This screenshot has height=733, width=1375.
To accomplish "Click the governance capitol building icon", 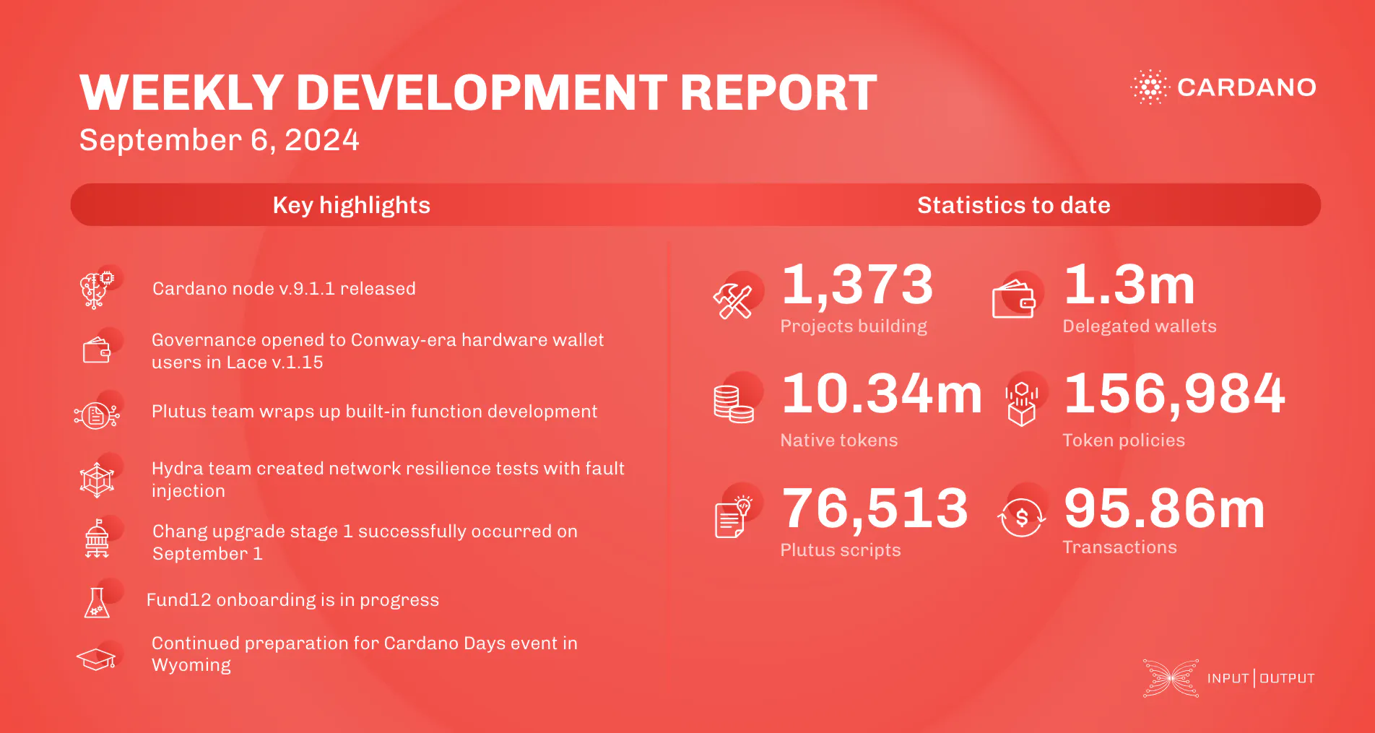I will point(97,539).
